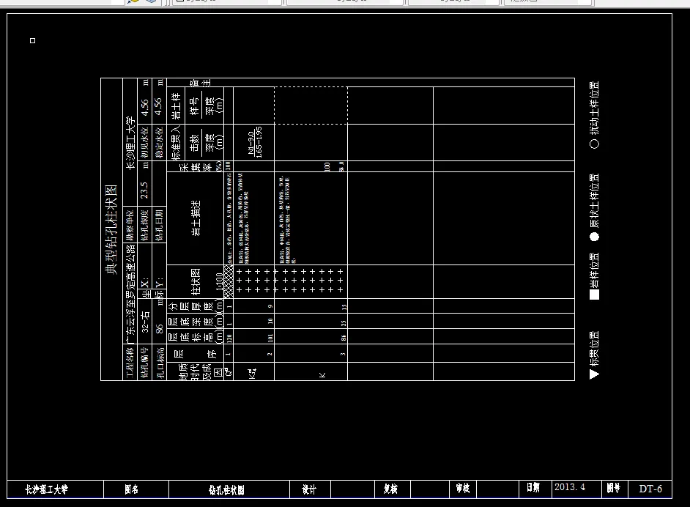
Task: Click the 孔口标高 label
Action: (x=159, y=363)
